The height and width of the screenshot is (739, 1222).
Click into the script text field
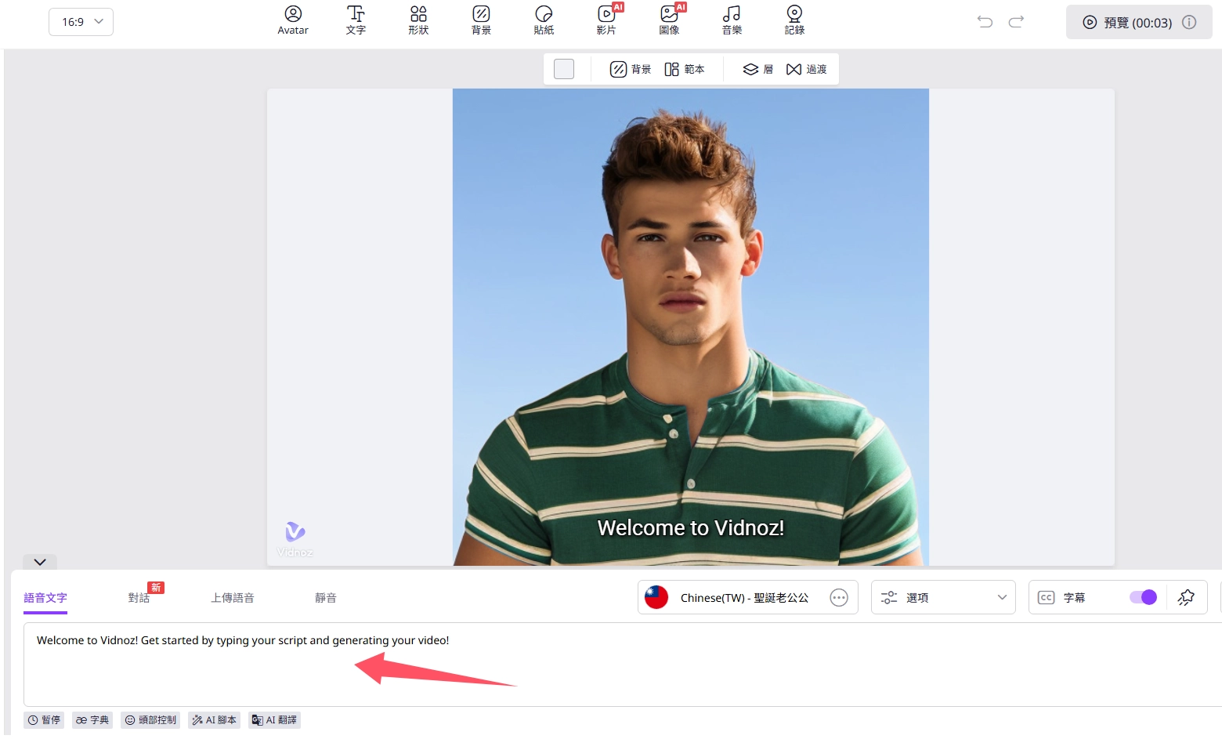point(623,665)
